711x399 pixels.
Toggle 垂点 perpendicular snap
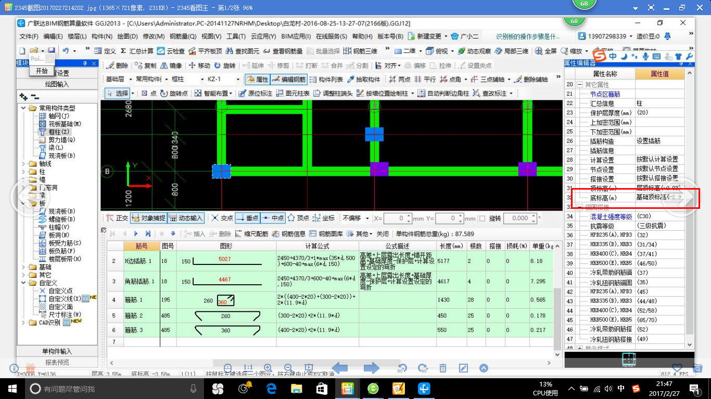pyautogui.click(x=247, y=218)
